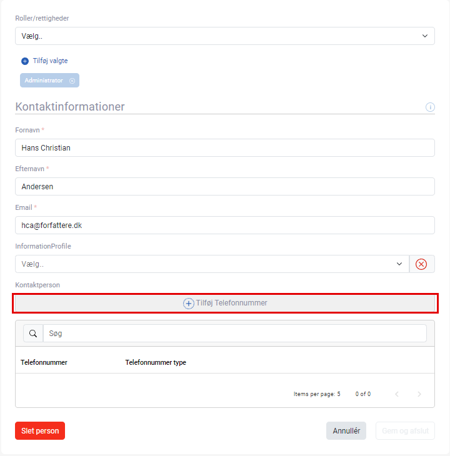Open the Kontaktinformationer info icon
450x456 pixels.
click(430, 107)
